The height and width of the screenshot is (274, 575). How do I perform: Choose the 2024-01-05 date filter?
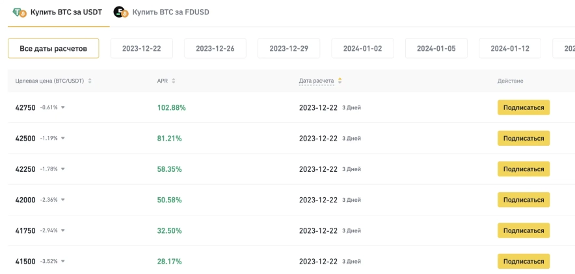tap(436, 48)
